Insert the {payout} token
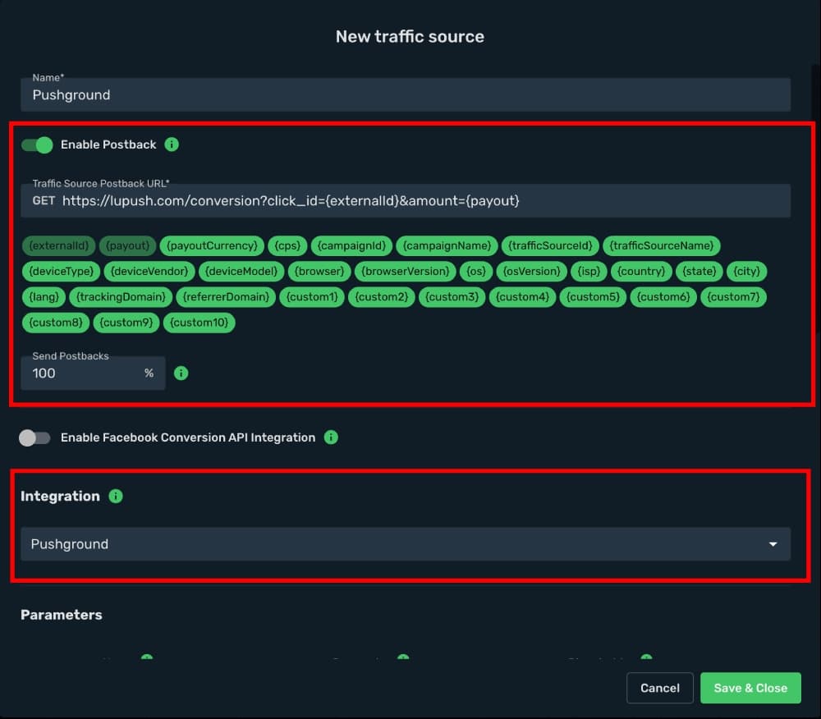The height and width of the screenshot is (719, 821). coord(127,246)
